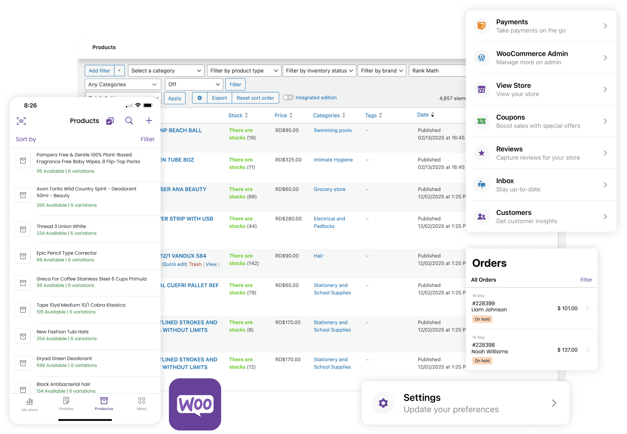Open the Coupons menu entry

coord(541,121)
